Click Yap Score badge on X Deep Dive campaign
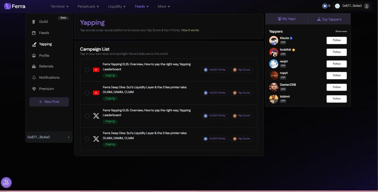Screen dimensions: 378x192 [x=241, y=139]
